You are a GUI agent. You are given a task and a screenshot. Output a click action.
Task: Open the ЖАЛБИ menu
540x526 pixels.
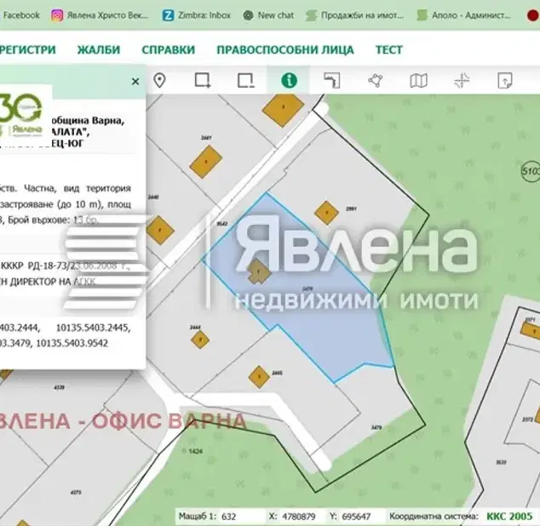point(99,49)
